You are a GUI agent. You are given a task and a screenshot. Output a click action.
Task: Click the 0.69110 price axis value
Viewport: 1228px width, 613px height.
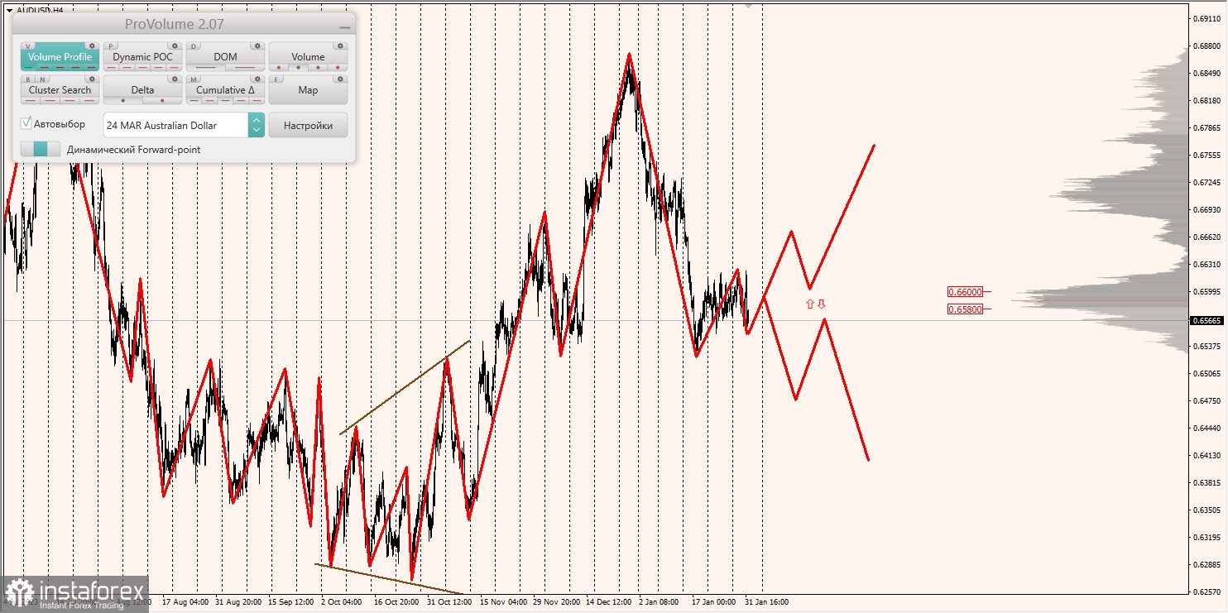click(x=1207, y=17)
